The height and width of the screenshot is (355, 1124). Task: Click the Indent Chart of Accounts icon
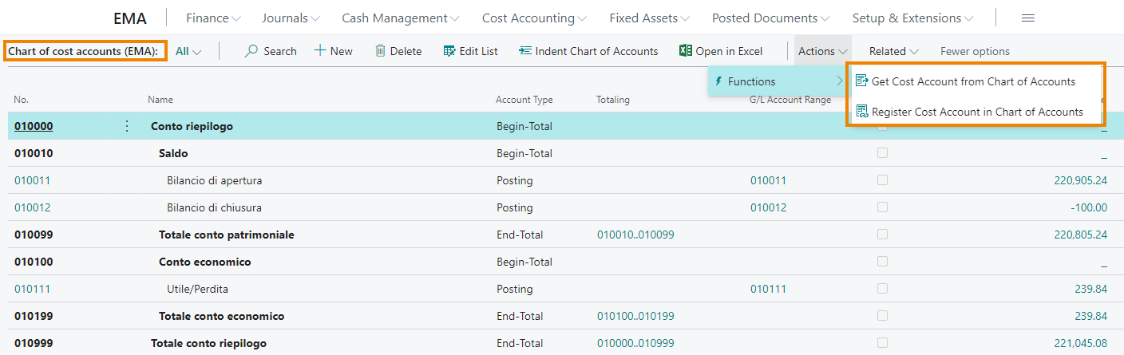(524, 51)
